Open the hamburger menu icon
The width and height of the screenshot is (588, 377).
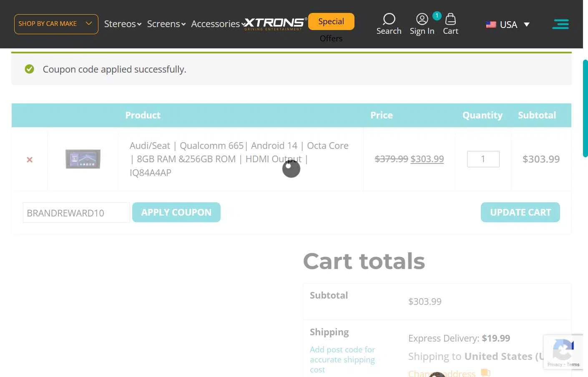pos(560,24)
